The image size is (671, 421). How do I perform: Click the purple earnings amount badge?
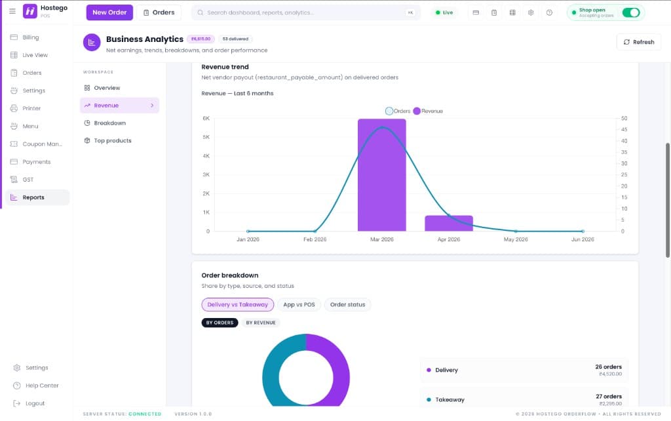(201, 39)
